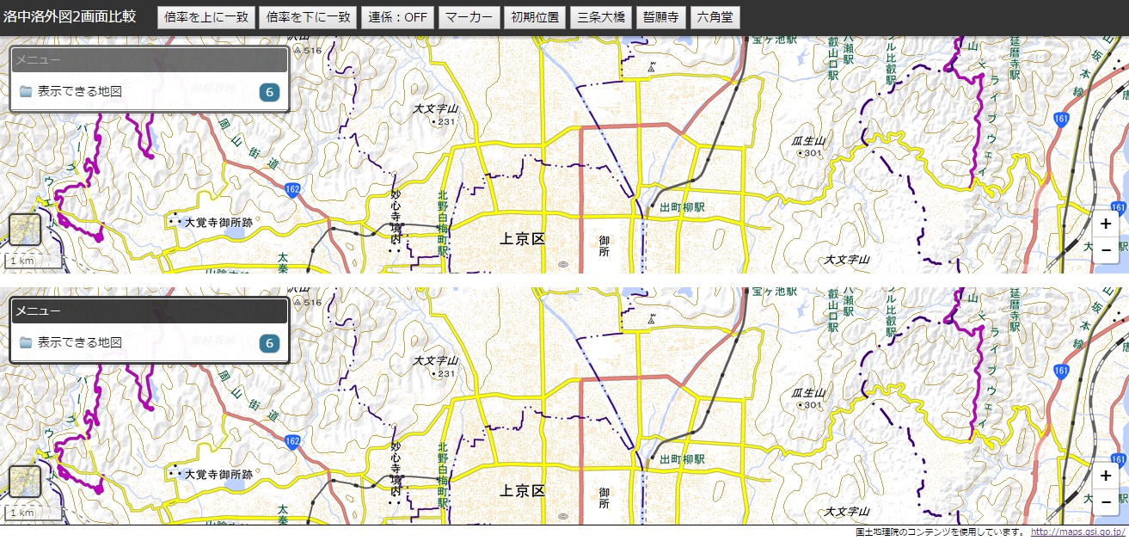
Task: Click the folder icon in lower menu
Action: point(26,343)
